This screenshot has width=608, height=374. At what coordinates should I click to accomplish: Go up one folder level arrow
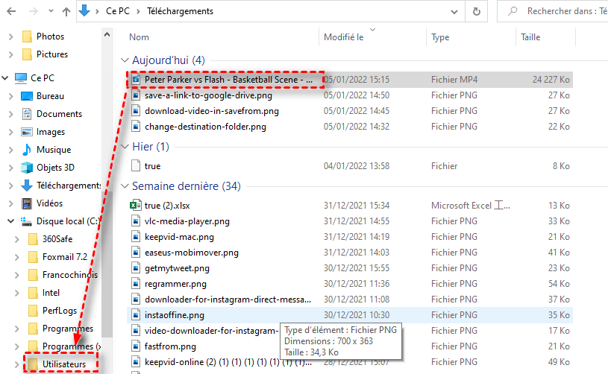point(66,12)
